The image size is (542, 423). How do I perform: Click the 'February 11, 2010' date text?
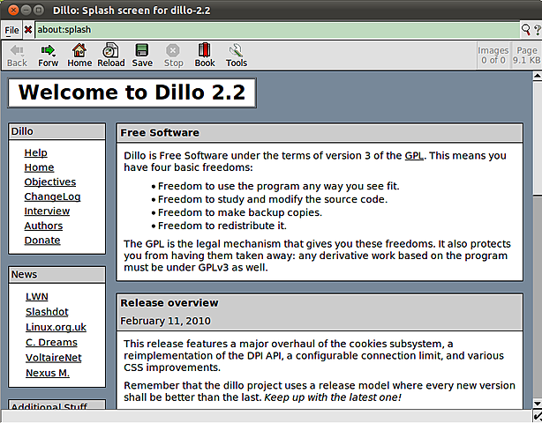coord(165,321)
